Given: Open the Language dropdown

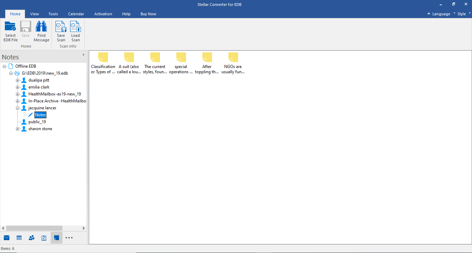Looking at the screenshot, I should pyautogui.click(x=441, y=14).
